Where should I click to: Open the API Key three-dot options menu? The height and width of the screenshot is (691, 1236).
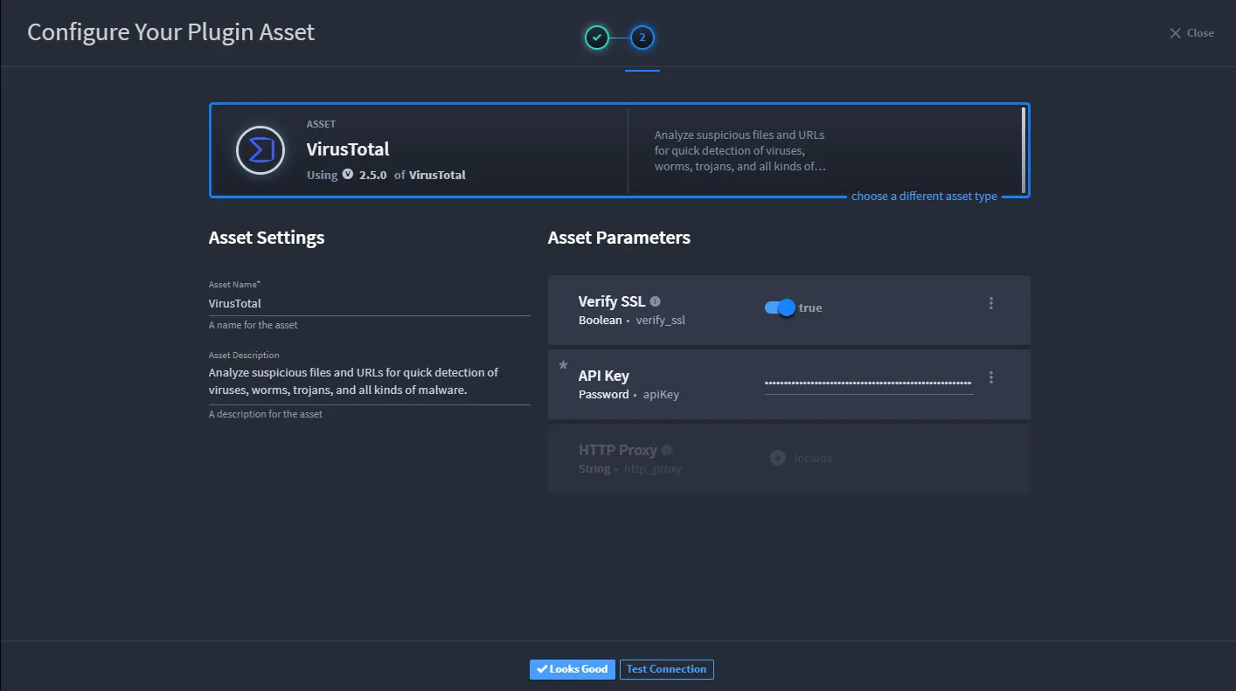coord(991,377)
